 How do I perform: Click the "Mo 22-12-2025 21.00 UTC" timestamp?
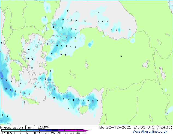tap(127, 127)
